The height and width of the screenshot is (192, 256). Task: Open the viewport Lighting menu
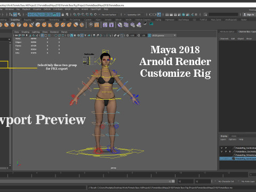36,32
